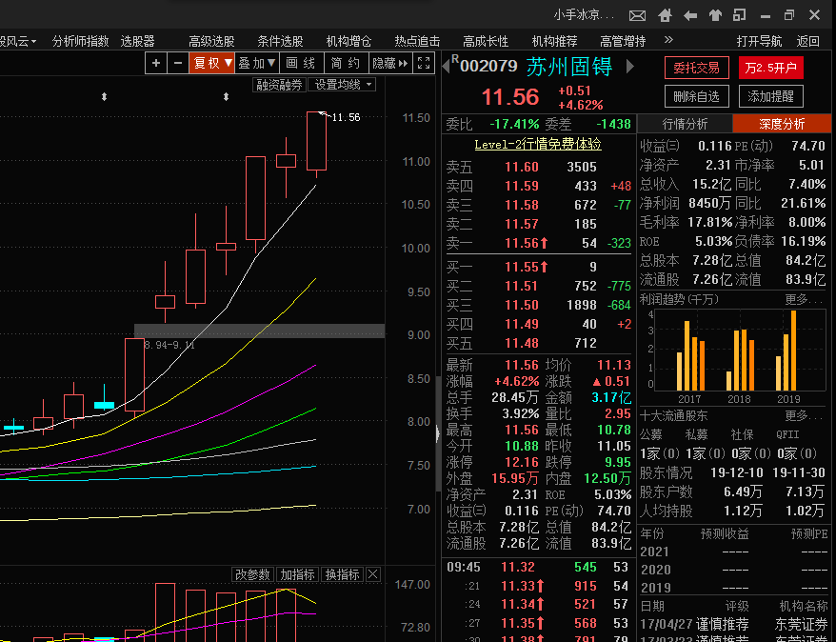Click the 2019 bar group in profit chart

[786, 351]
